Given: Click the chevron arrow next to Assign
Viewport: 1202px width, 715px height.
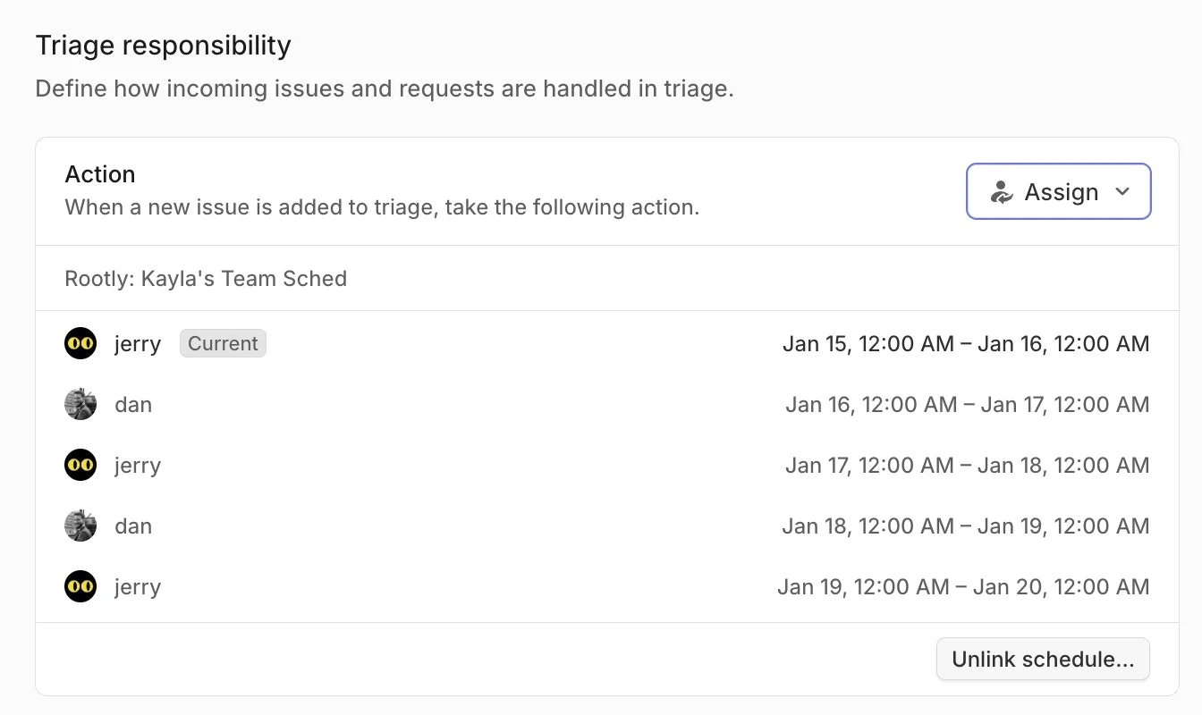Looking at the screenshot, I should (x=1123, y=192).
